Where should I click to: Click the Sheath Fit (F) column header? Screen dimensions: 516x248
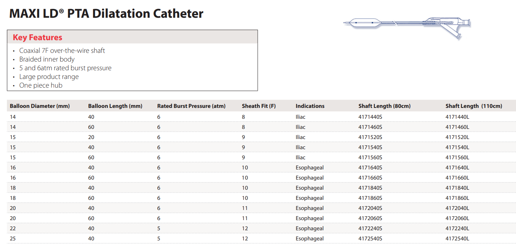tap(259, 106)
